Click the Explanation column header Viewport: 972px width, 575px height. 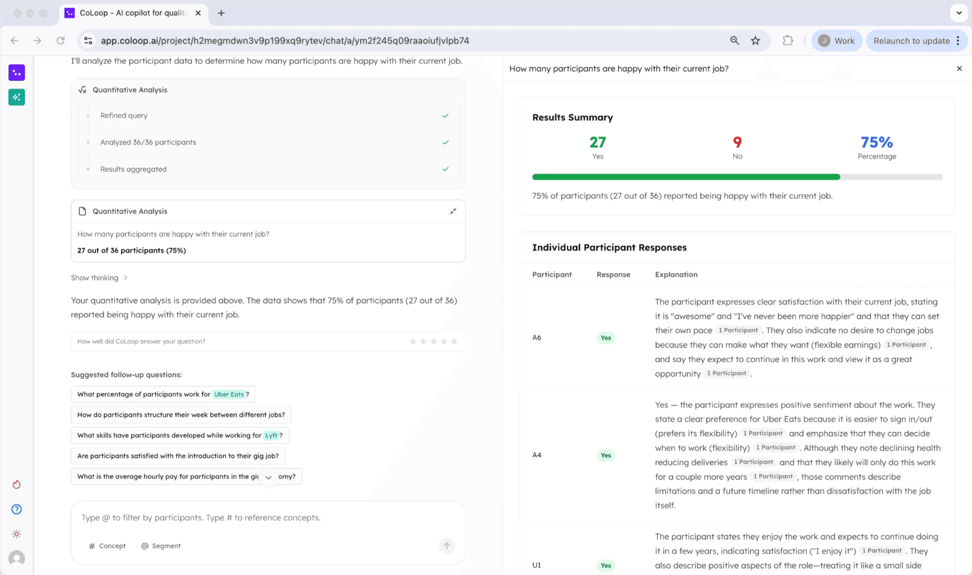676,275
